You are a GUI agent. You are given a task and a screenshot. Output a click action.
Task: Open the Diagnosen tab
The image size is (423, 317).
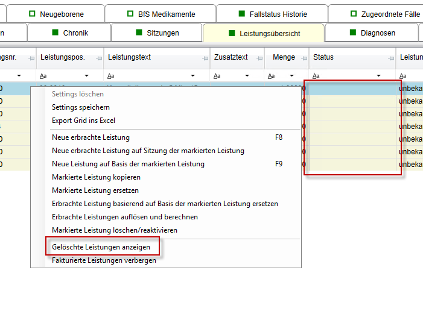pos(372,33)
